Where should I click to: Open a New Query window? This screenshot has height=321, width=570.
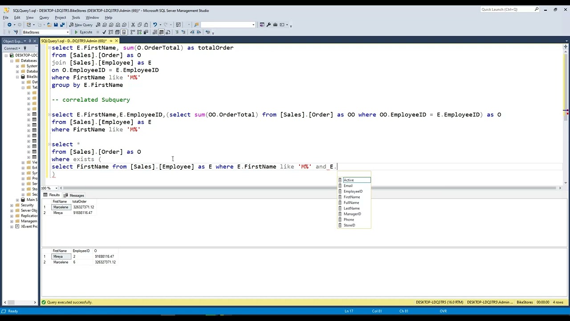coord(81,25)
